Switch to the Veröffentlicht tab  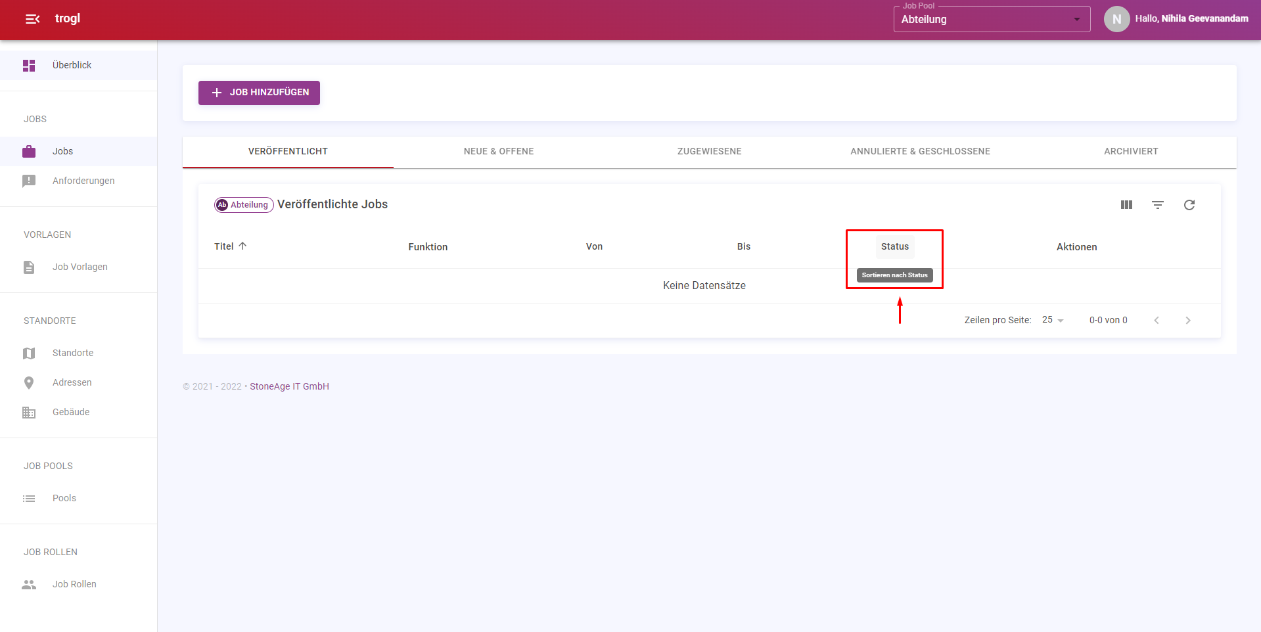pyautogui.click(x=288, y=152)
